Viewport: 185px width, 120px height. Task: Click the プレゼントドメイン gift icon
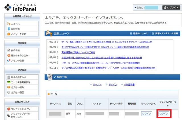coord(9,109)
